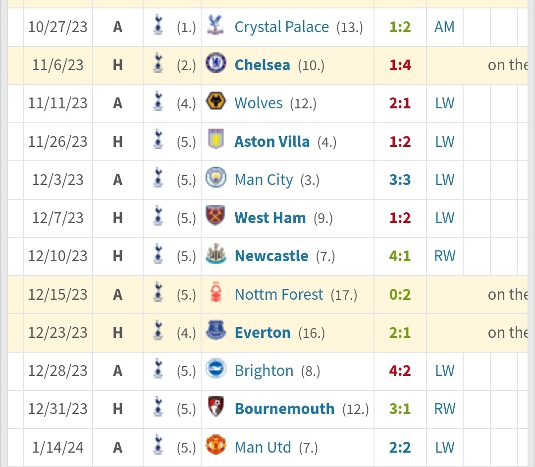Click the Aston Villa crest icon
This screenshot has width=535, height=467.
[215, 139]
